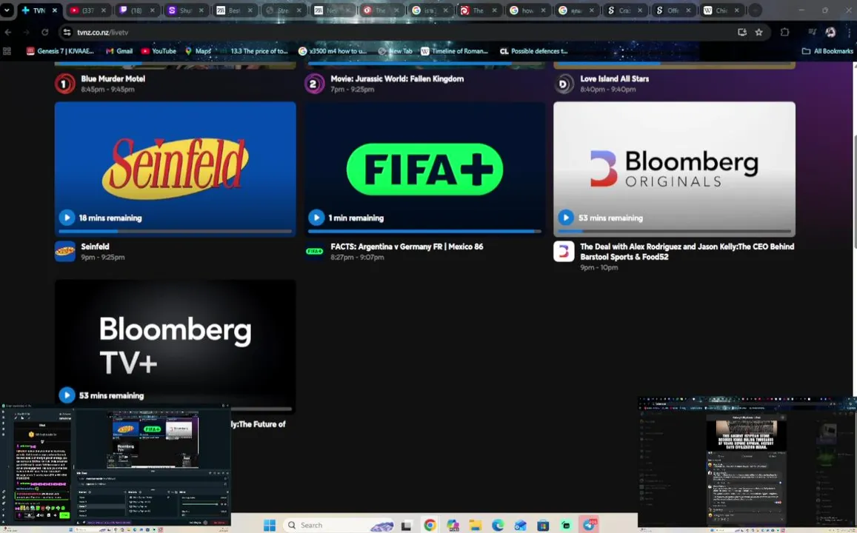857x533 pixels.
Task: Play the Bloomberg Originals stream
Action: coord(566,218)
